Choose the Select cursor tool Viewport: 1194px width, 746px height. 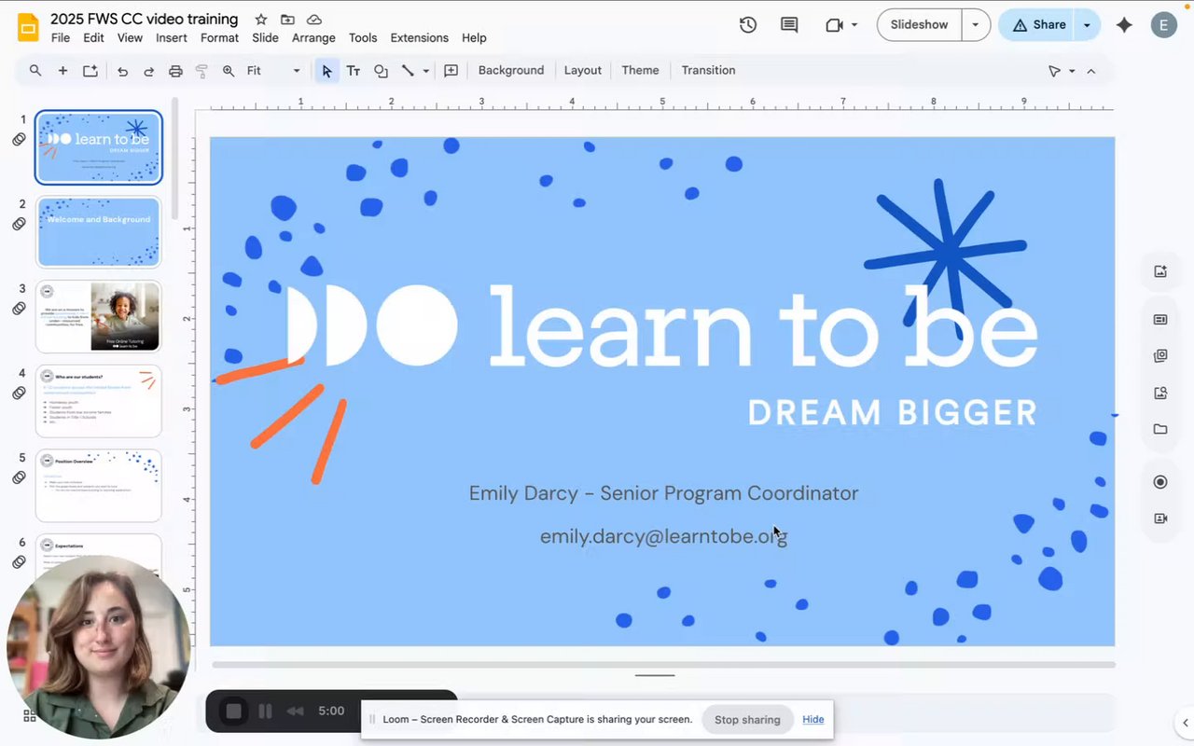[x=326, y=71]
